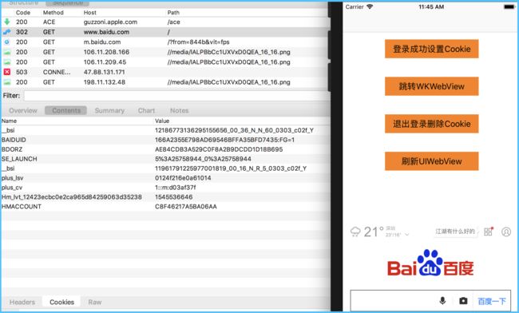Click the Code column header
The height and width of the screenshot is (313, 519).
23,13
